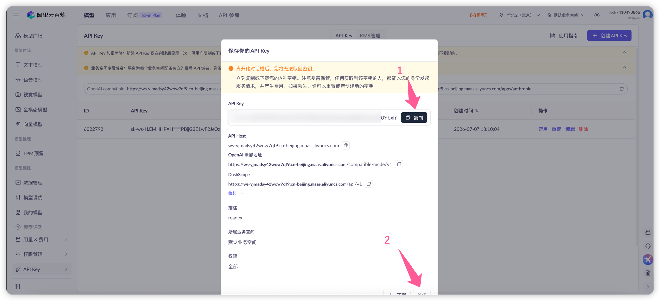Viewport: 660px width, 301px height.
Task: Collapse the sidebar panel icon
Action: (x=17, y=286)
